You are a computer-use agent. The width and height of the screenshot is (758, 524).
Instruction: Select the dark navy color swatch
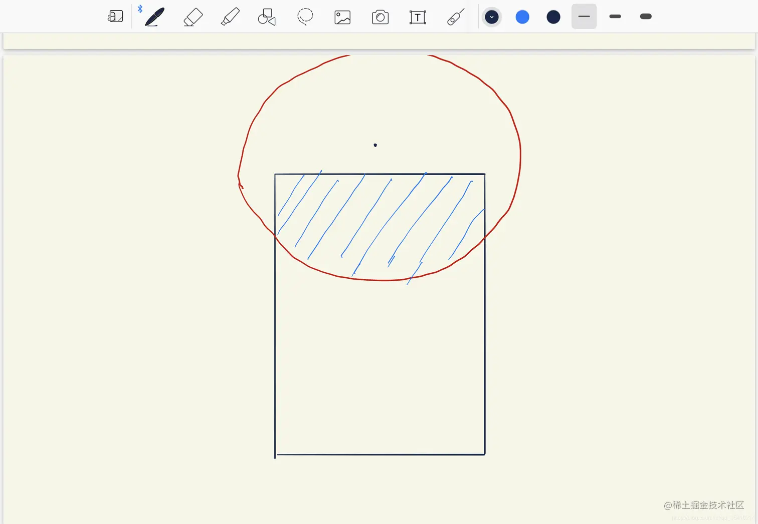552,17
